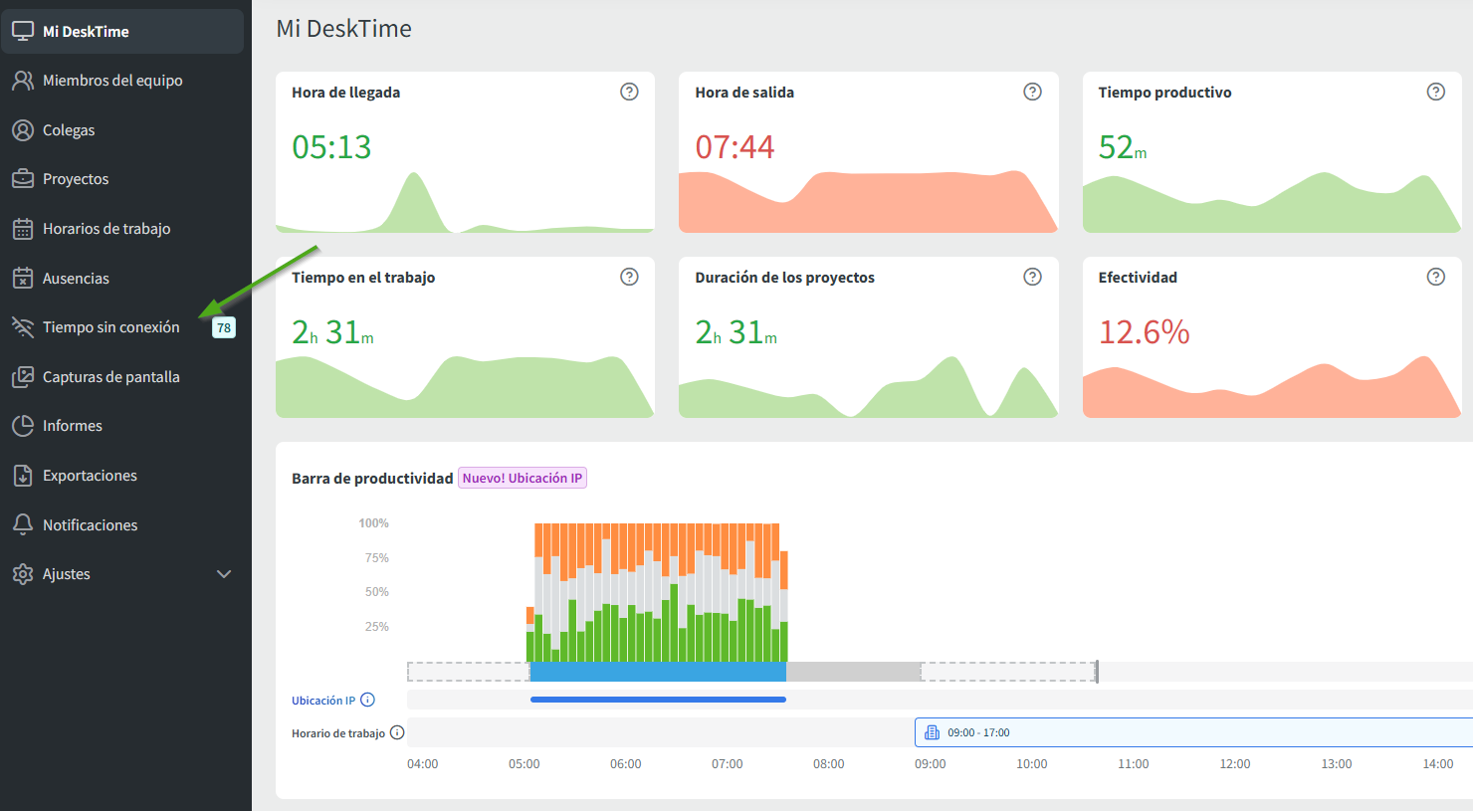This screenshot has width=1473, height=811.
Task: Click help icon on Tiempo productivo card
Action: (1435, 92)
